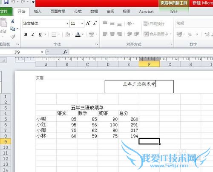Switch to the 审阅 Review tab
Screen dimensions: 213x172
(x=110, y=11)
